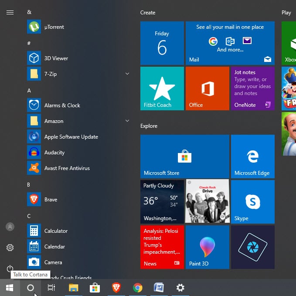Open Task View on taskbar

coord(51,288)
